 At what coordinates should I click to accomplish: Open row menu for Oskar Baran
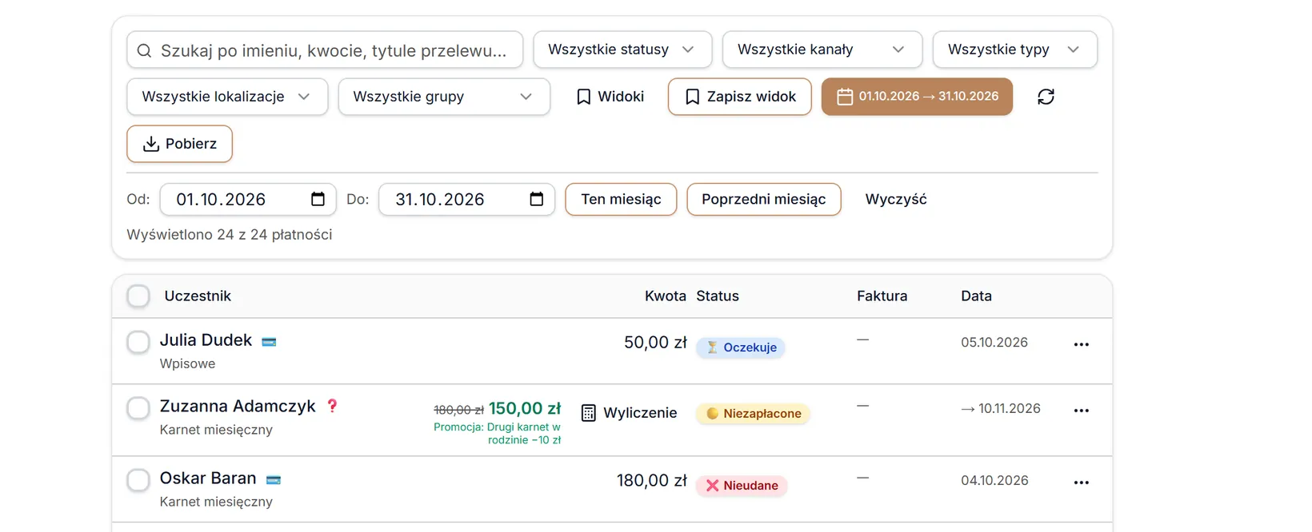click(x=1082, y=482)
